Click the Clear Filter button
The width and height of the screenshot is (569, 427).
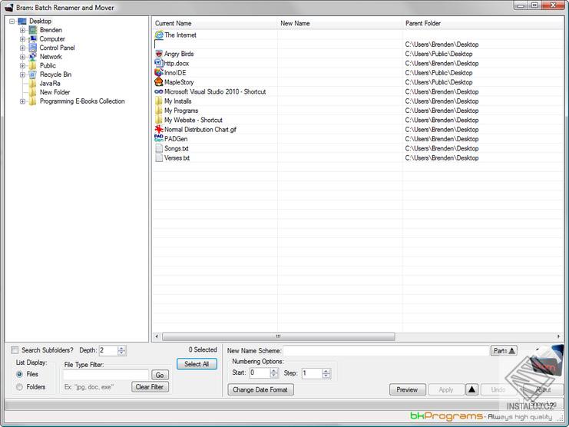(x=150, y=387)
